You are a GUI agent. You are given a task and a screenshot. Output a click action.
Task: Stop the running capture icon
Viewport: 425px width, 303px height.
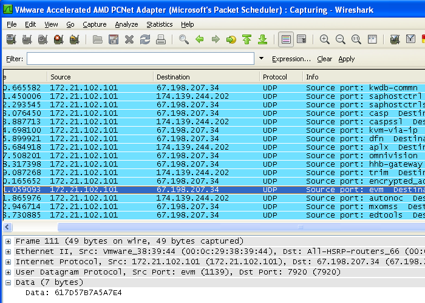point(58,39)
